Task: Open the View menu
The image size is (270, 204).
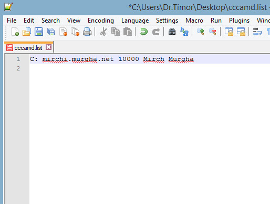Action: [x=74, y=21]
